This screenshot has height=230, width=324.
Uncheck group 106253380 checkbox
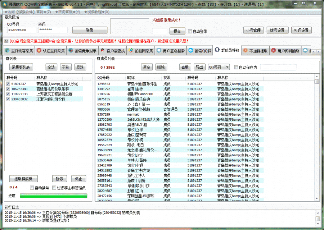pos(8,89)
